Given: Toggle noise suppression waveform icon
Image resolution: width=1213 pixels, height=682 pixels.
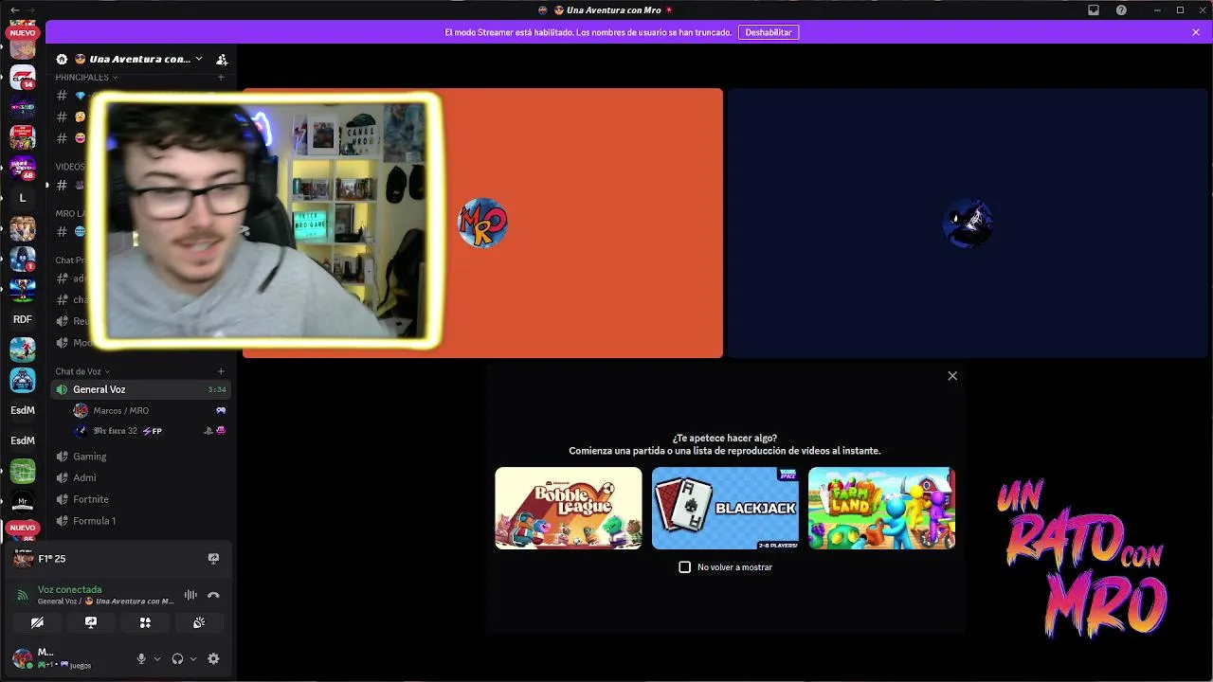Looking at the screenshot, I should click(x=190, y=595).
